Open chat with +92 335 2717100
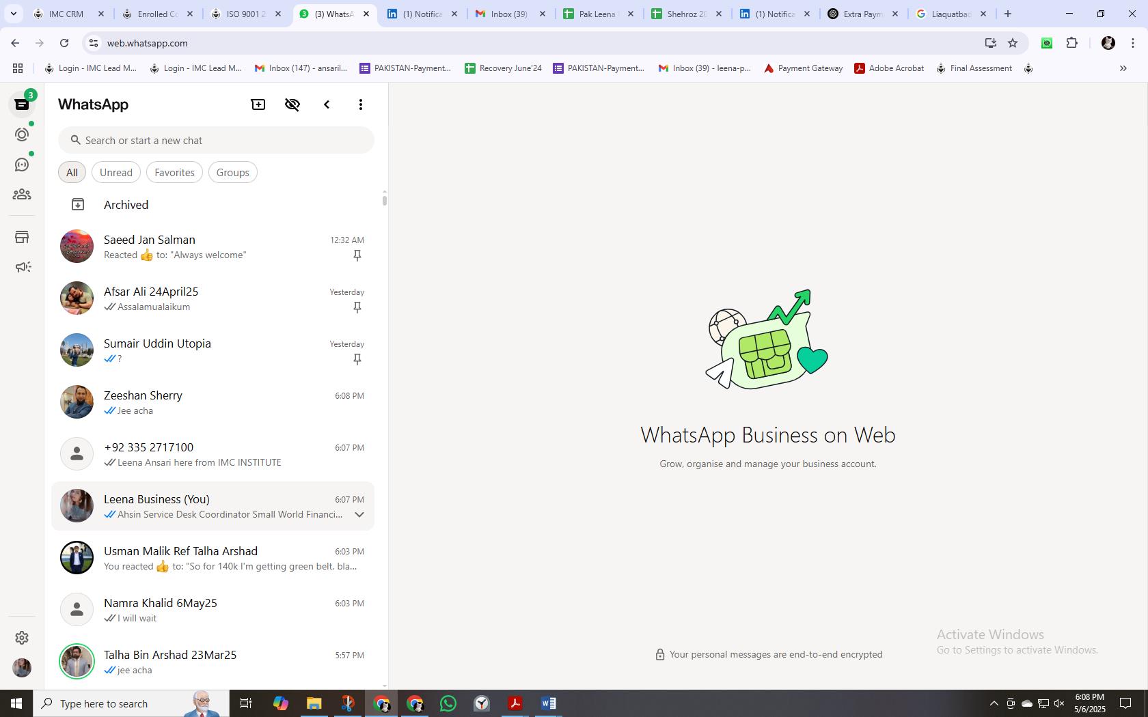The width and height of the screenshot is (1148, 717). click(x=213, y=454)
